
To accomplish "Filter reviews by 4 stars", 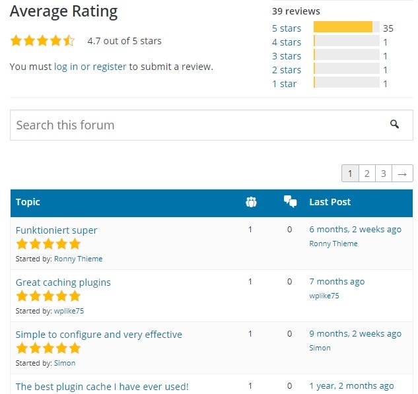I will point(287,42).
